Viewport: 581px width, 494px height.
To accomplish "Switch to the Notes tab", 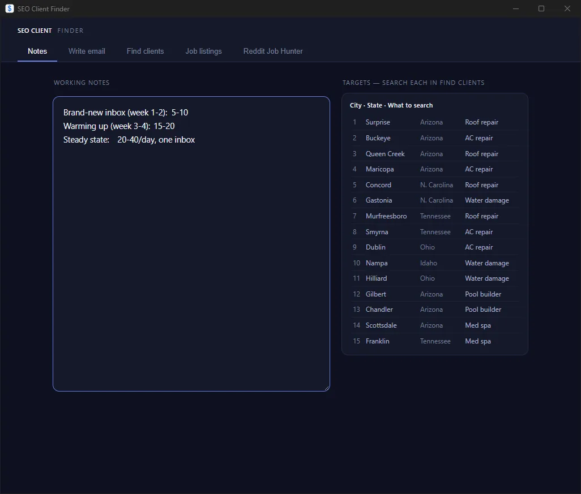I will click(x=37, y=51).
